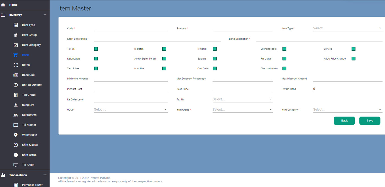The width and height of the screenshot is (385, 187).
Task: Click the Shift Master icon
Action: point(16,145)
